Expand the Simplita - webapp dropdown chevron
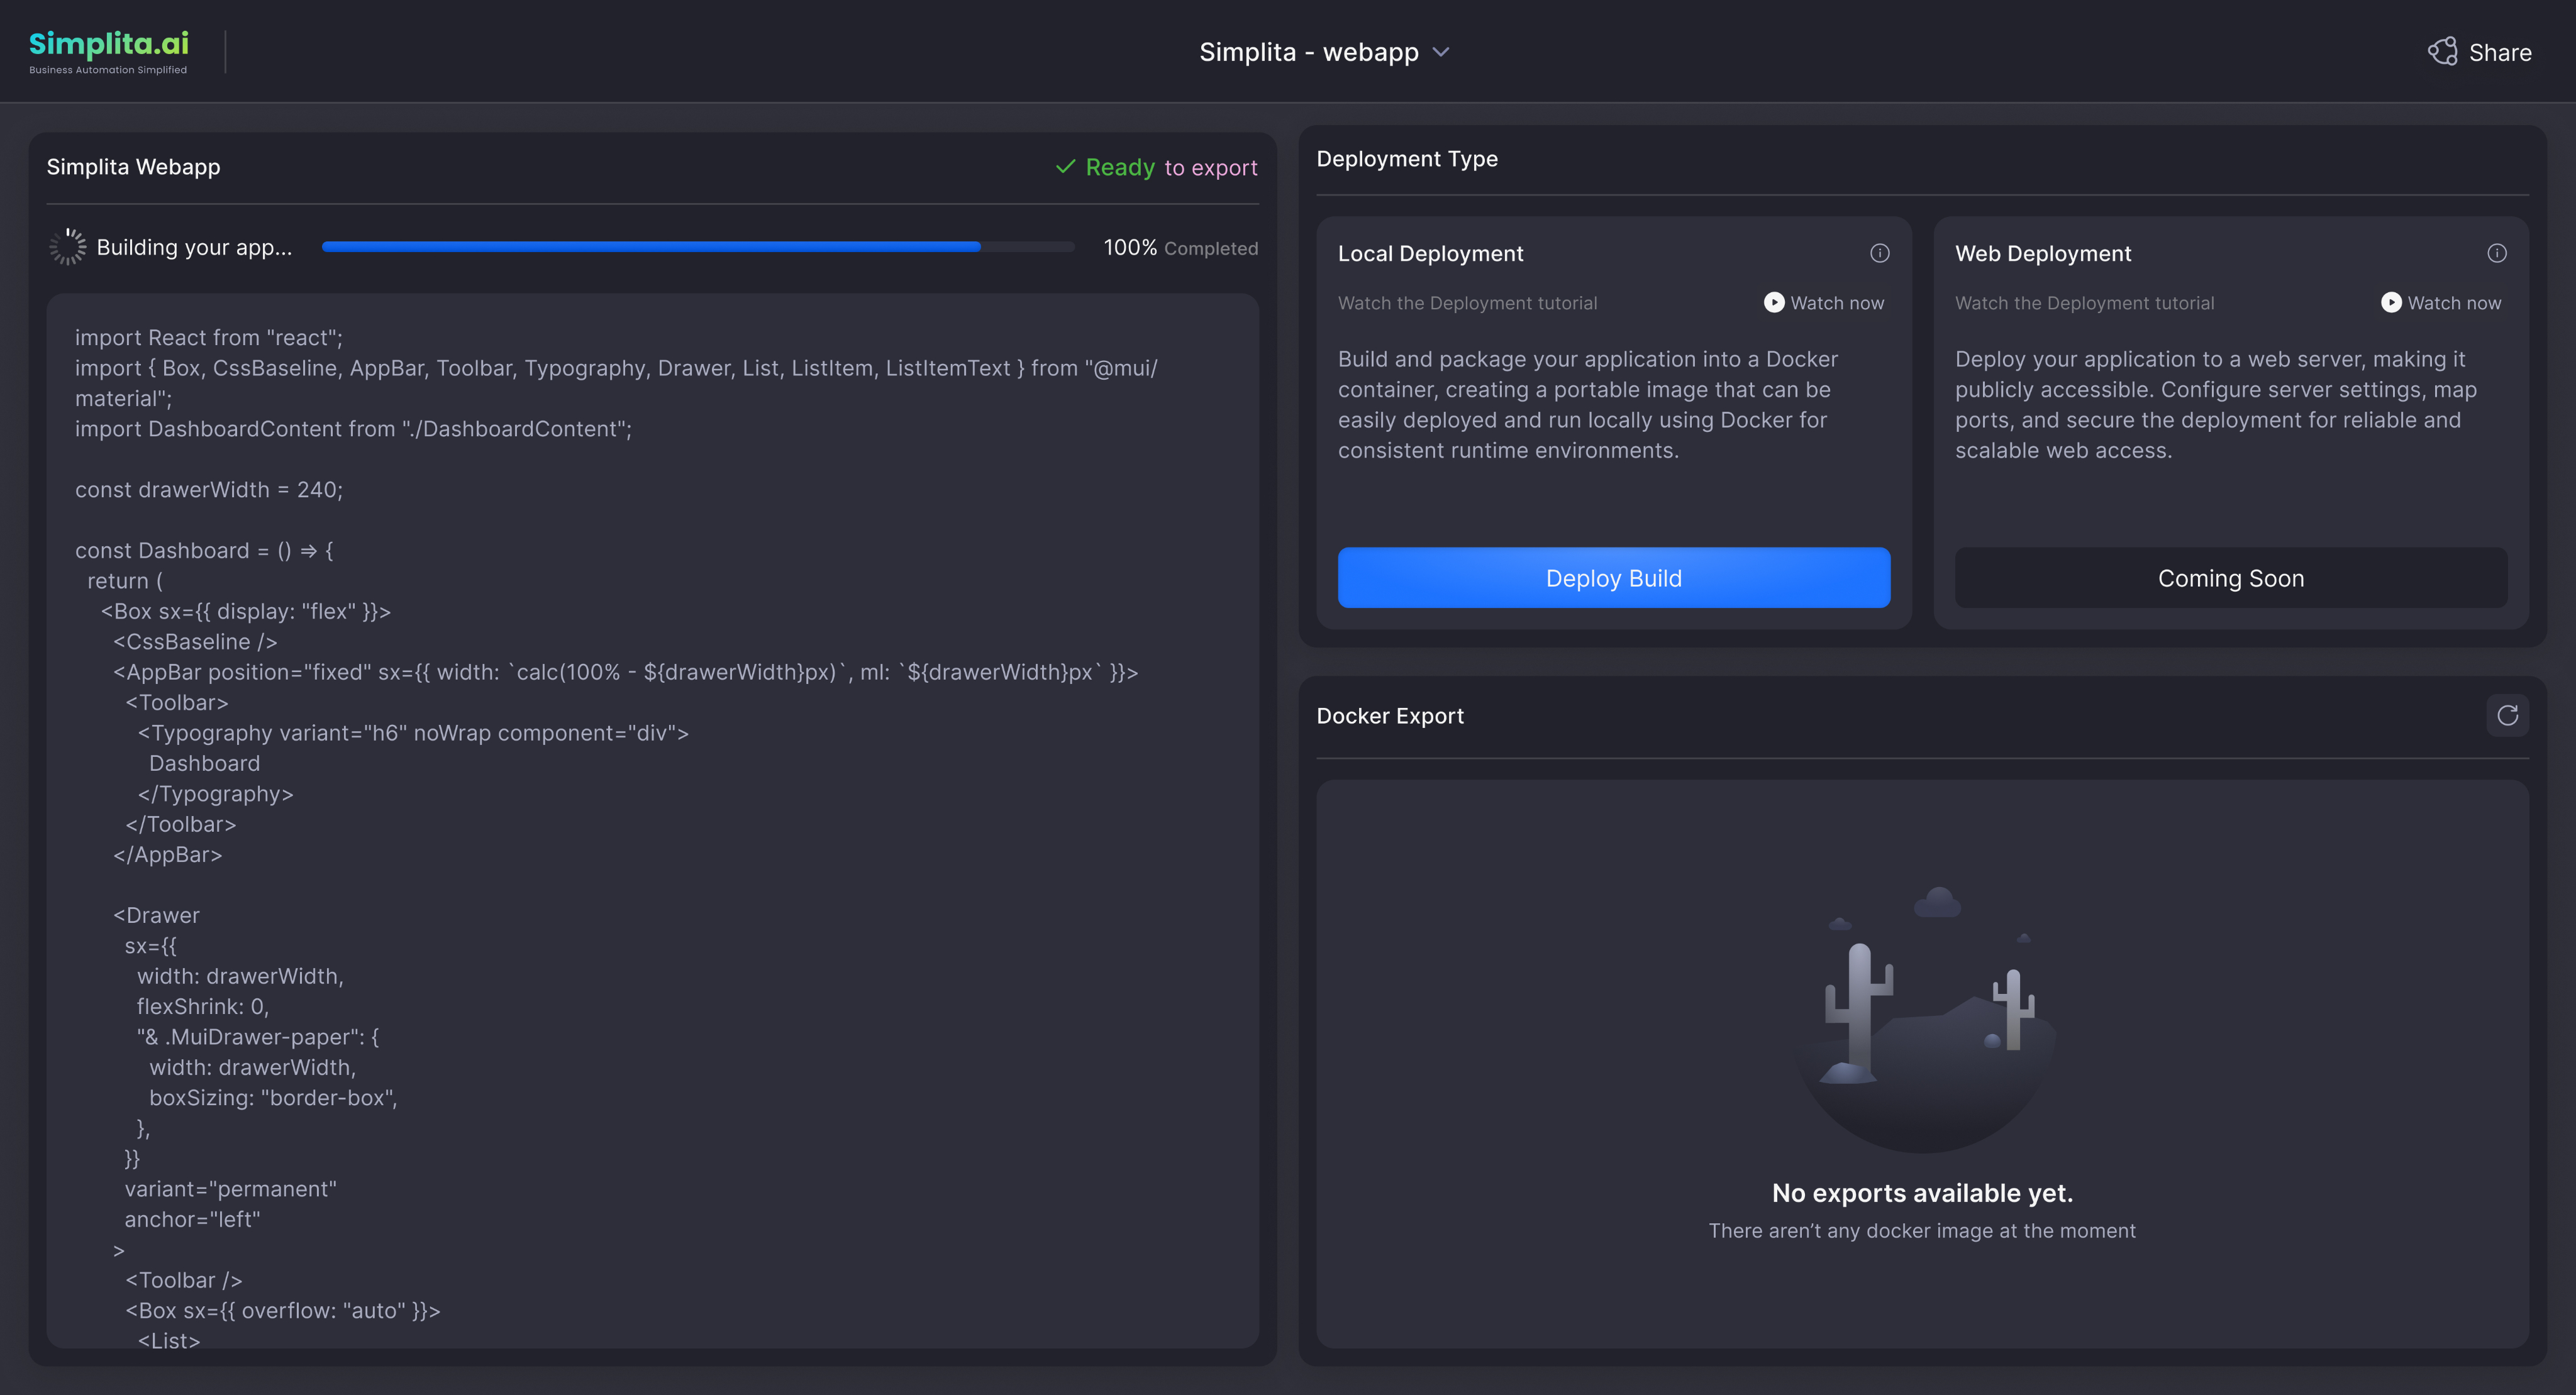Viewport: 2576px width, 1395px height. [1441, 52]
